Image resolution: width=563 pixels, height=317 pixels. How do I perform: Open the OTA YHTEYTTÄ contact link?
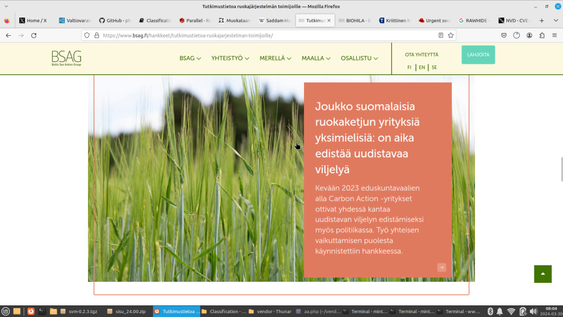pos(422,54)
